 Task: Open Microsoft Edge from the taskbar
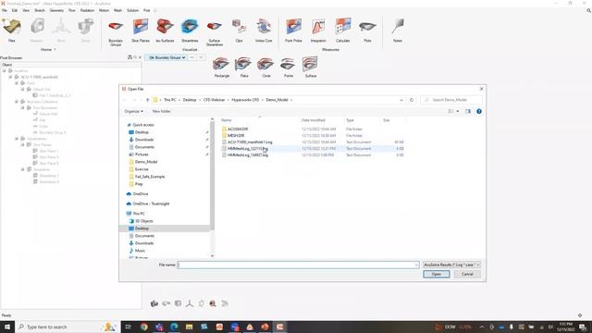(174, 327)
